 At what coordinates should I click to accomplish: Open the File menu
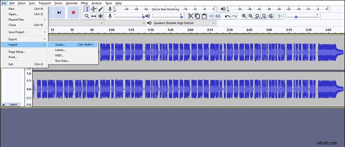coord(4,3)
